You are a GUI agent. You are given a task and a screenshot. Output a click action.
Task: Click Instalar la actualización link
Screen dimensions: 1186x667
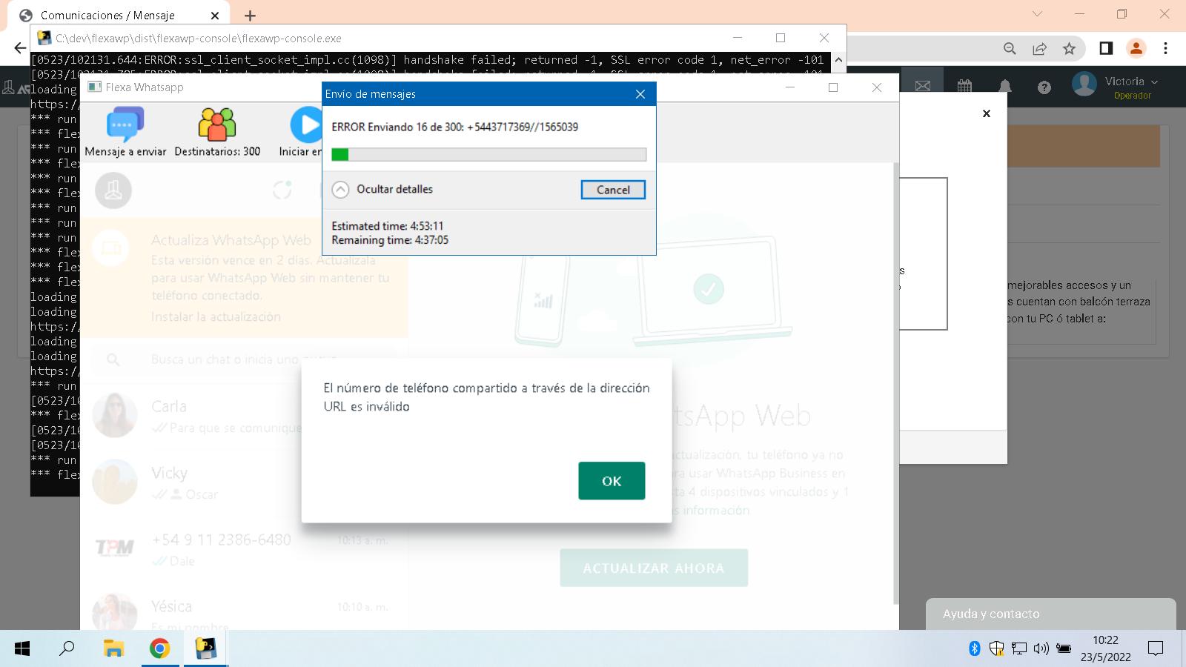[216, 316]
